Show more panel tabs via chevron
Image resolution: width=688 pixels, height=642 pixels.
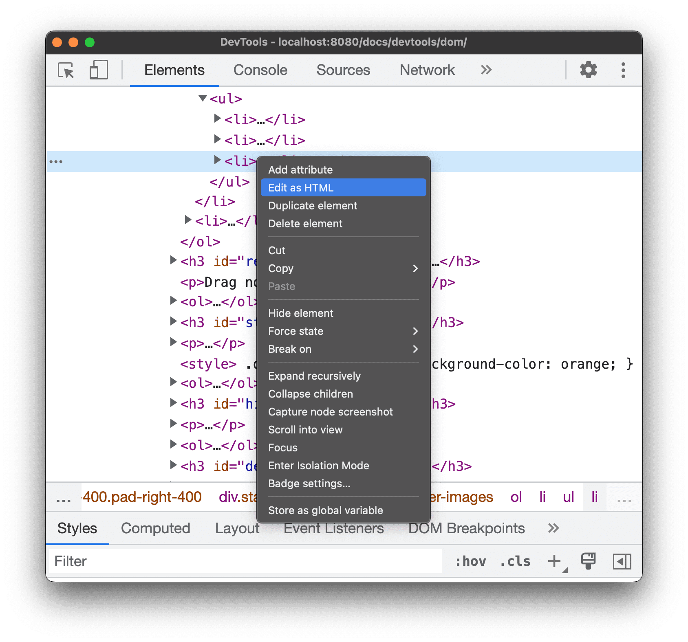tap(486, 70)
